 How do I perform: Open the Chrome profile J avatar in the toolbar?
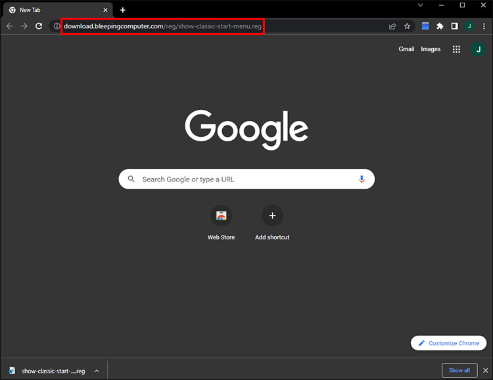point(469,26)
